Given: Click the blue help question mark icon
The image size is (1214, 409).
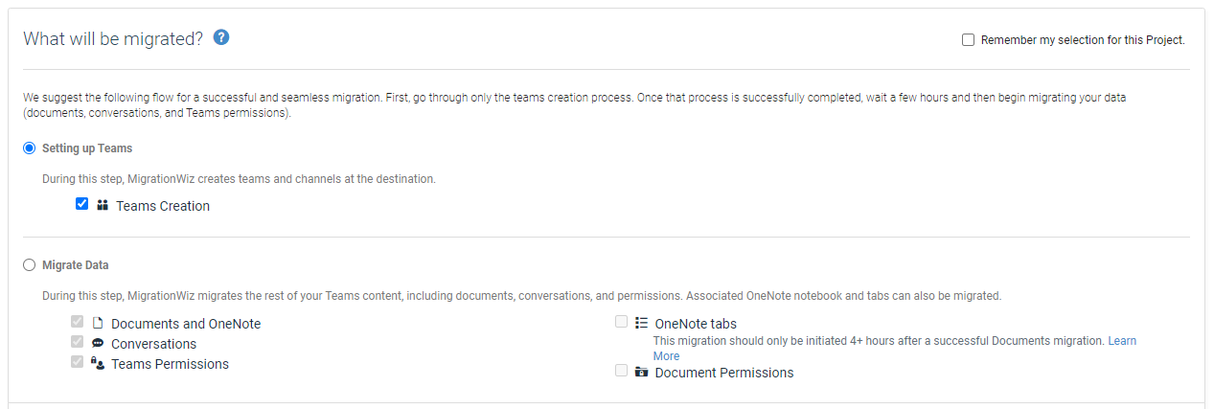Looking at the screenshot, I should click(221, 38).
